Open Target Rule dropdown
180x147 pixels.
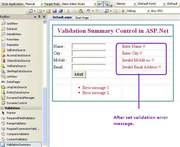coord(95,4)
